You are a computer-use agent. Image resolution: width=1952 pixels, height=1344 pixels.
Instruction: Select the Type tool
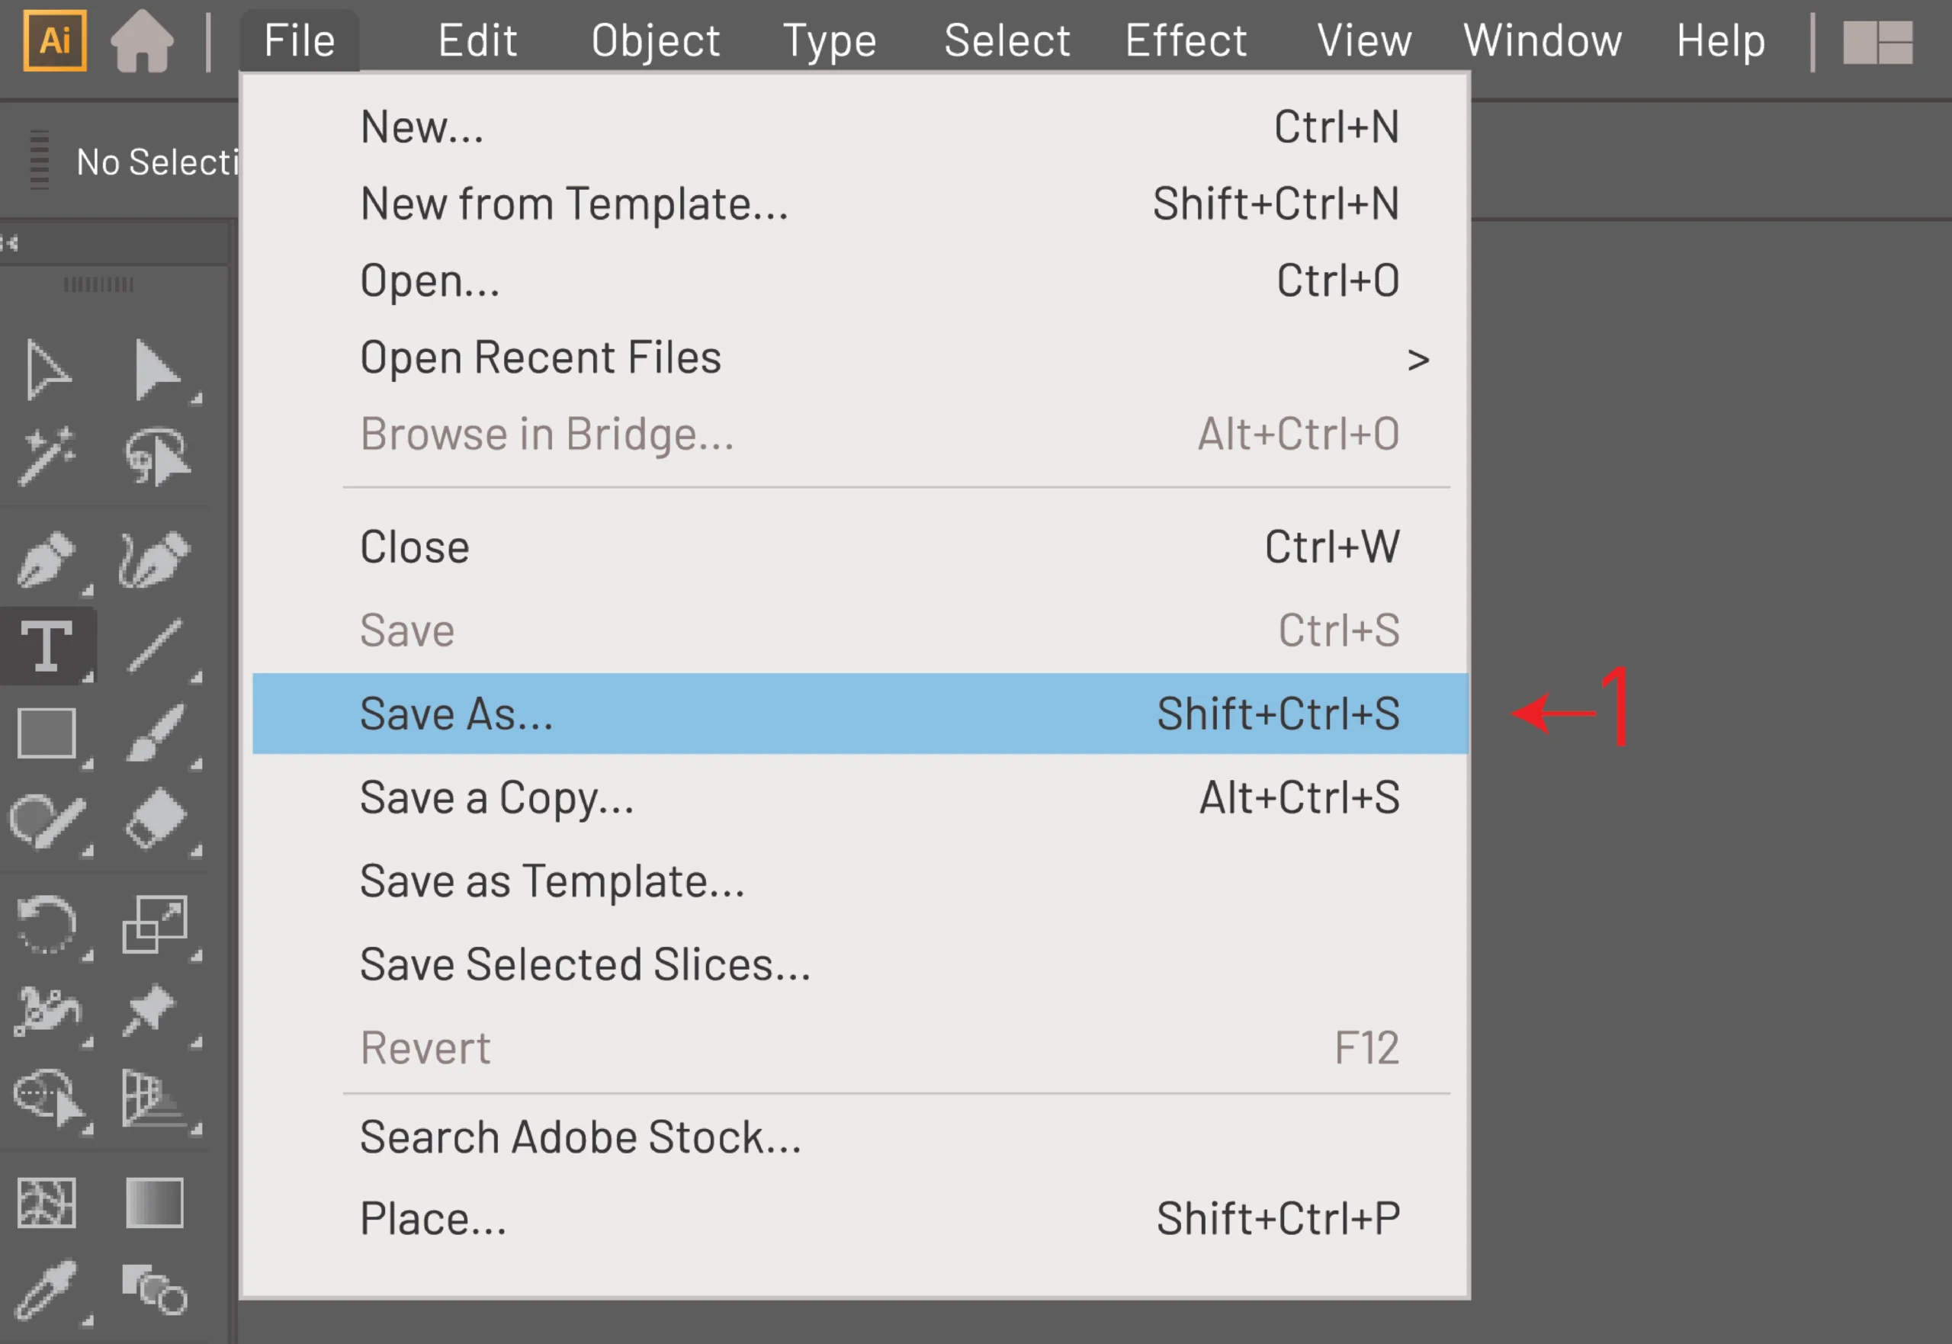47,646
